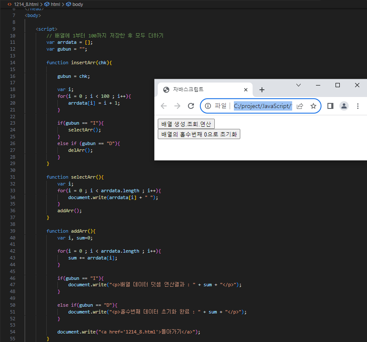The image size is (367, 342).
Task: Click the browser forward arrow
Action: 177,106
